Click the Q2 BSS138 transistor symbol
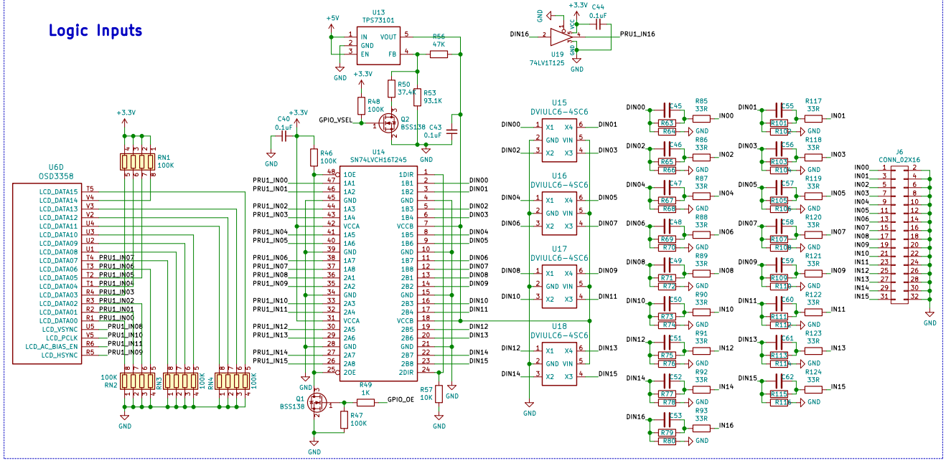 390,123
